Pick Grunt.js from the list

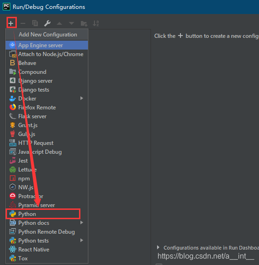[x=47, y=125]
